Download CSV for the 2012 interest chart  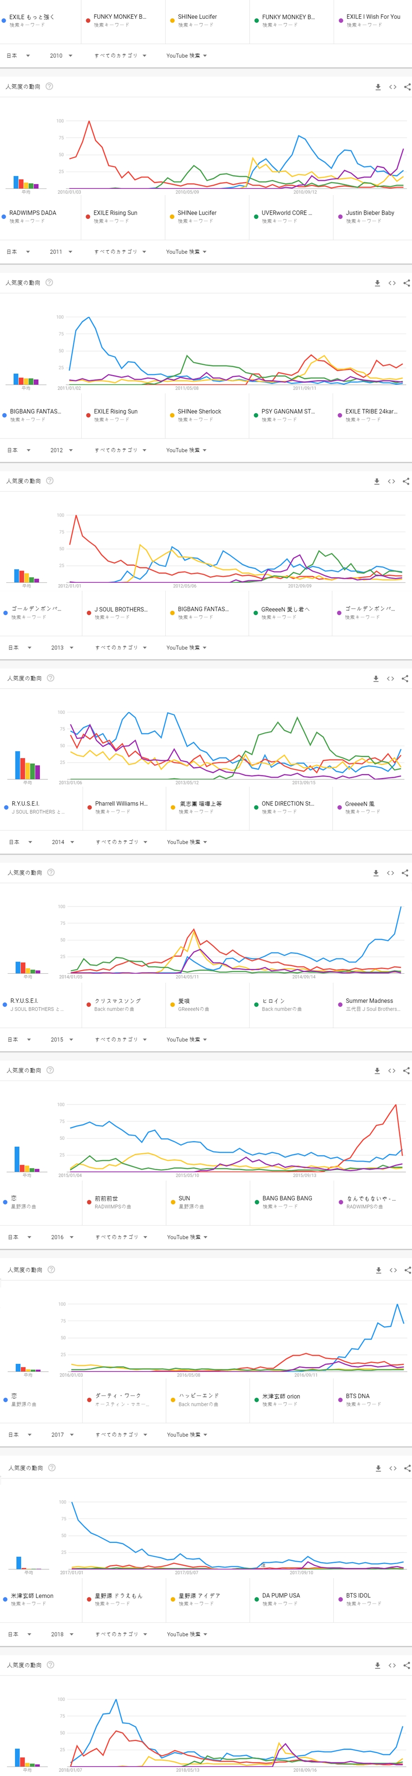pyautogui.click(x=377, y=481)
